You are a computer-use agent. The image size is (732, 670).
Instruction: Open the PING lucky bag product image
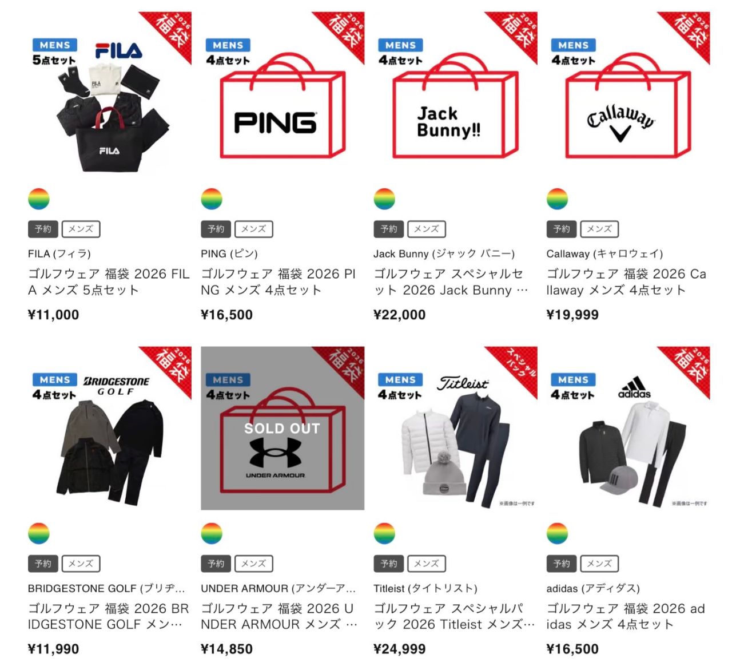click(x=283, y=93)
